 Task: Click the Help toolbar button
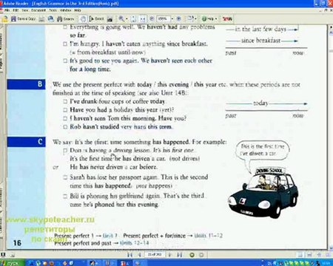coord(208,18)
